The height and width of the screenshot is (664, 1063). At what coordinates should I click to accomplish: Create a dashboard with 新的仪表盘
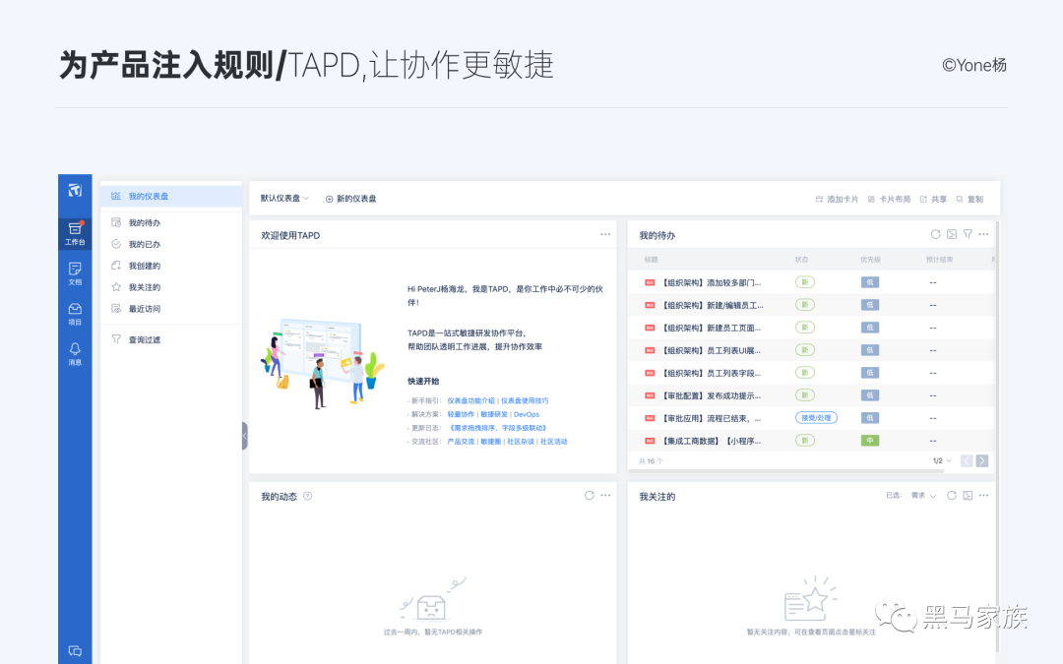coord(350,199)
